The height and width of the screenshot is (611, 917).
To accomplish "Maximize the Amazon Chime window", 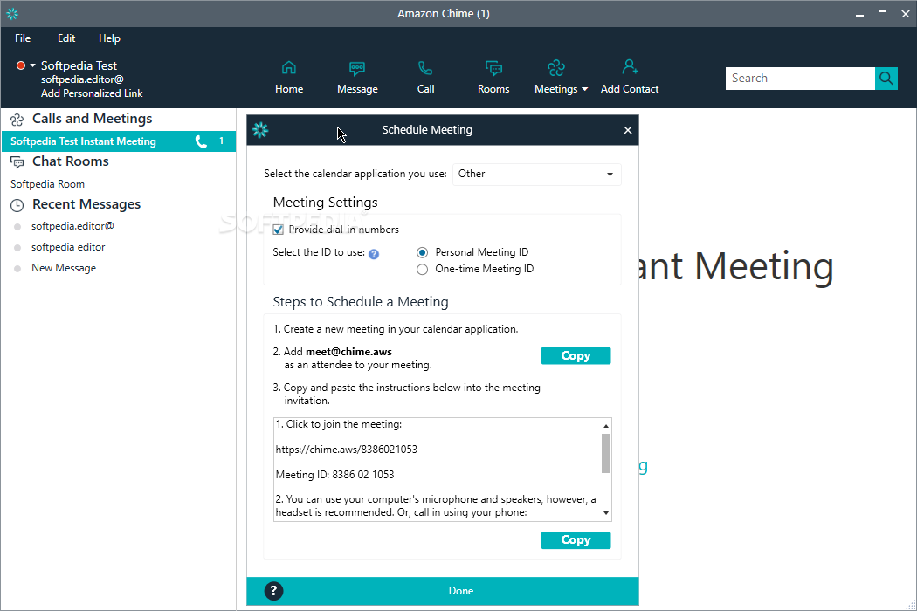I will 882,14.
